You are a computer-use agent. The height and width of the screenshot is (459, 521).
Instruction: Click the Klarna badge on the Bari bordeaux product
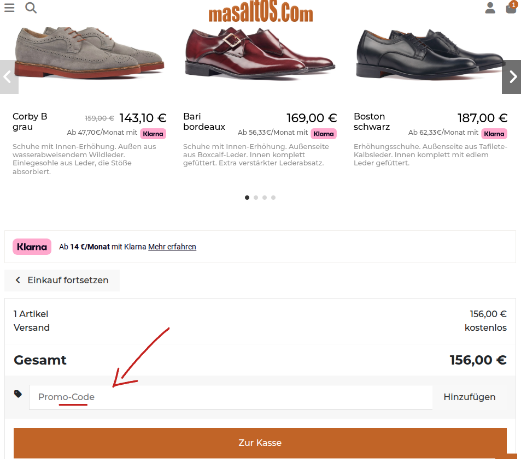click(323, 133)
